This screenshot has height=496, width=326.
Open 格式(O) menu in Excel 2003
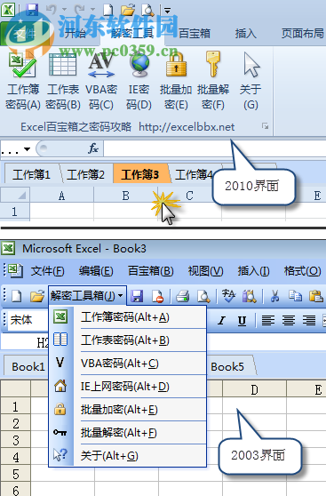coord(303,271)
